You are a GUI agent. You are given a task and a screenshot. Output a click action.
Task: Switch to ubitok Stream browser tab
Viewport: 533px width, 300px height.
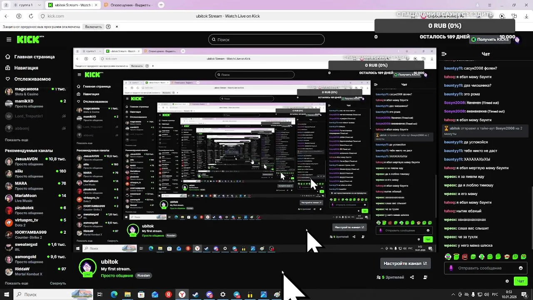point(72,5)
